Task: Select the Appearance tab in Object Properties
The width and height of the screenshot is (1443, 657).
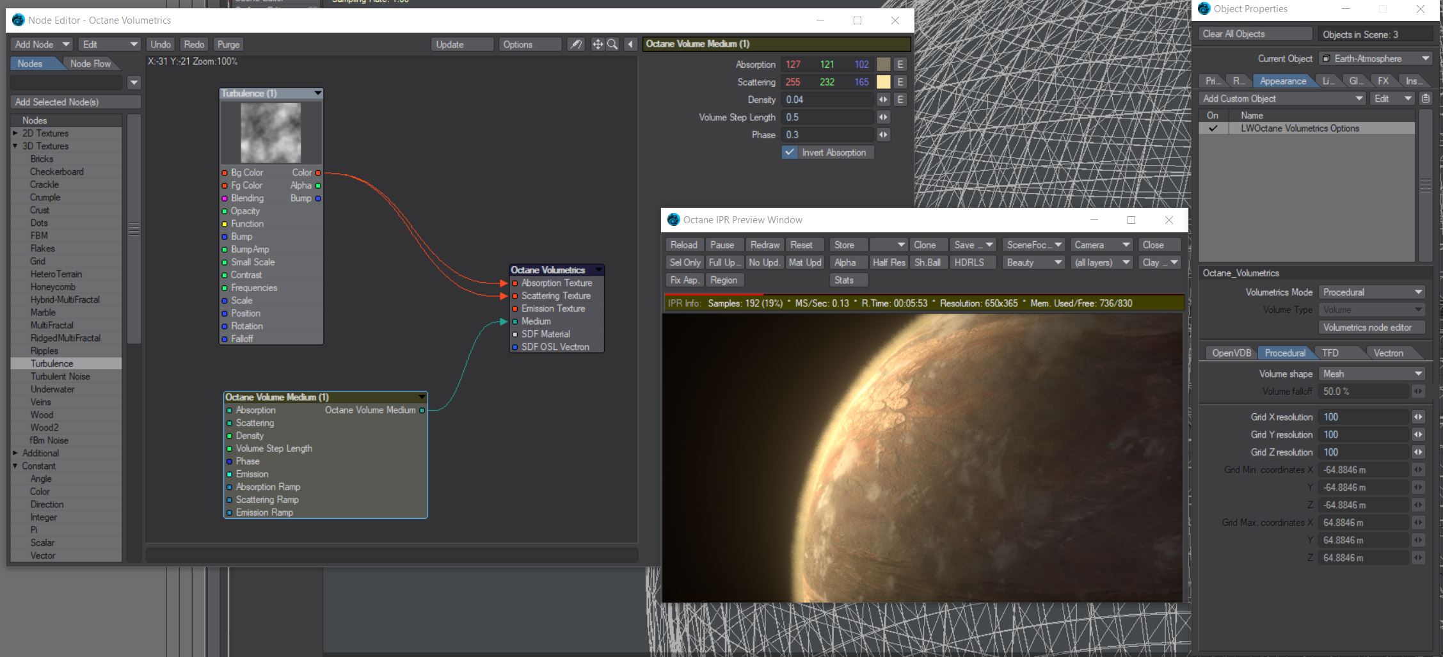Action: tap(1283, 81)
